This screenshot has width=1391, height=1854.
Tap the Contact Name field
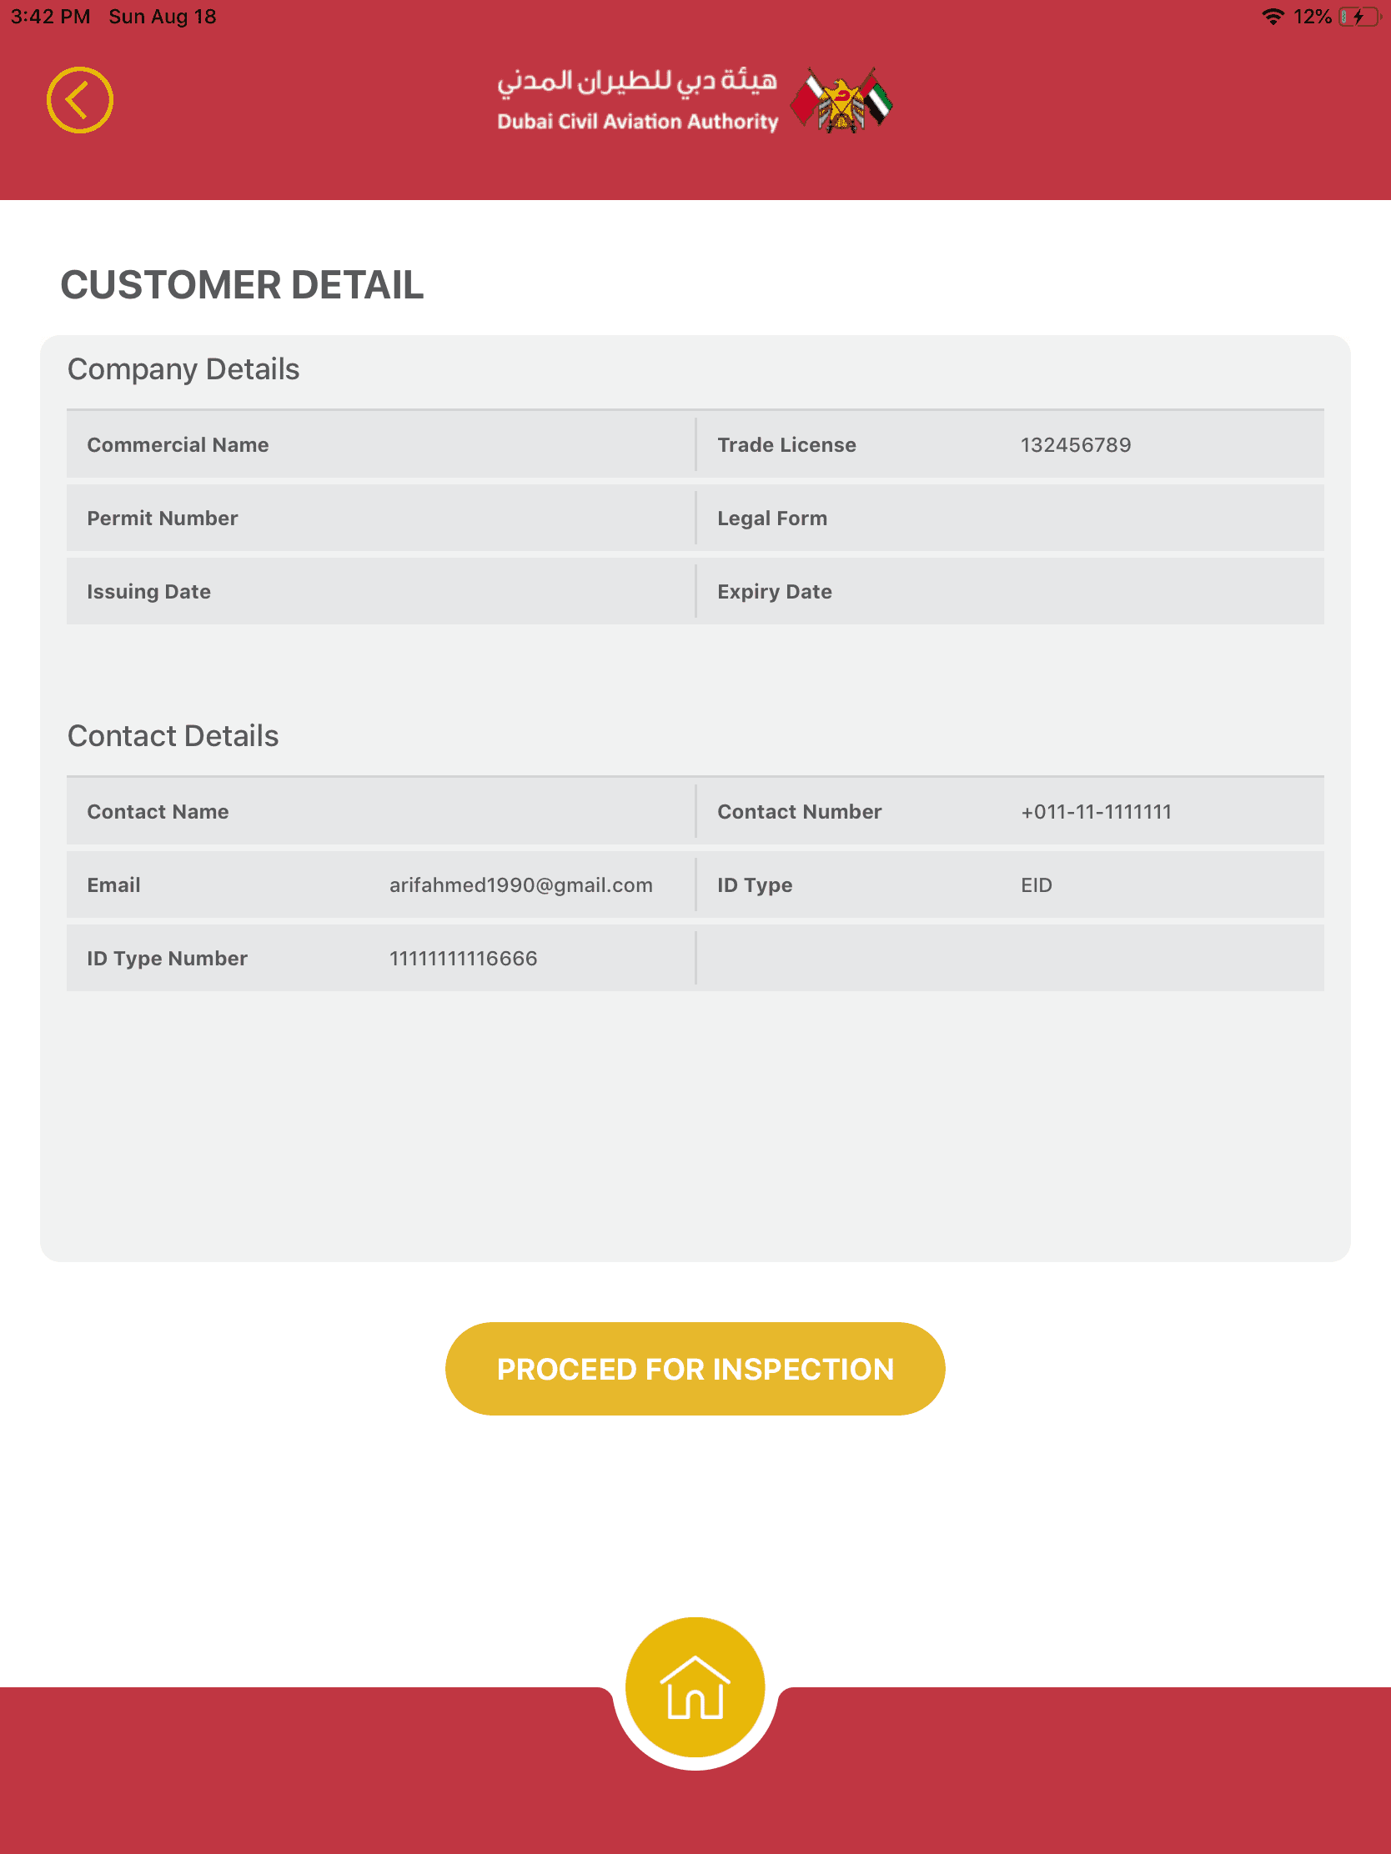click(x=380, y=811)
